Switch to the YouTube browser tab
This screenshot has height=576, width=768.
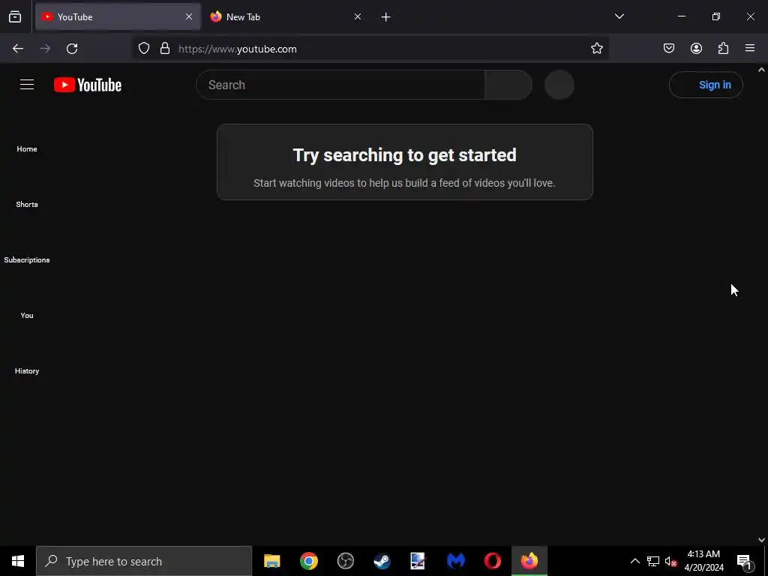(x=118, y=16)
